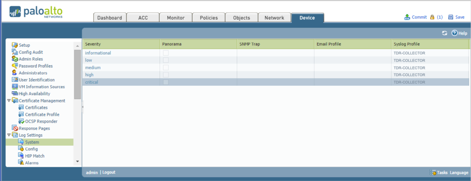Toggle Panorama checkbox for medium severity

coord(166,68)
